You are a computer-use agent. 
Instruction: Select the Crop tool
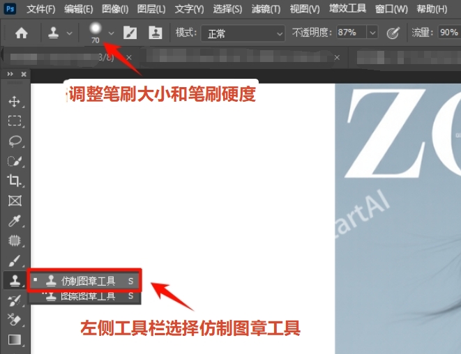14,180
